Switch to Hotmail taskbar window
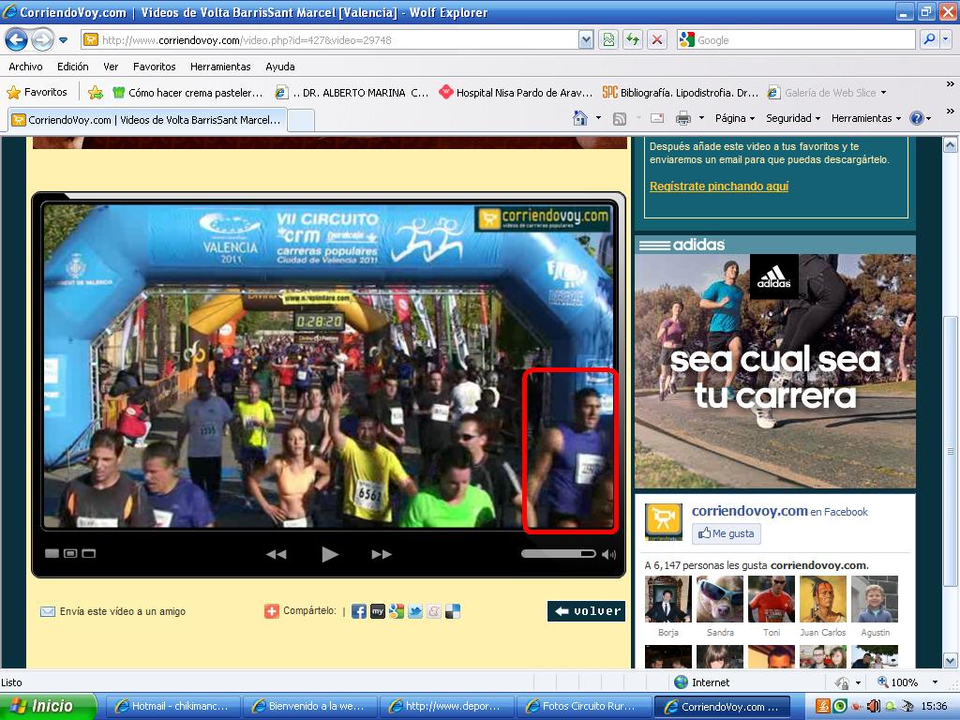This screenshot has height=720, width=960. (x=173, y=707)
